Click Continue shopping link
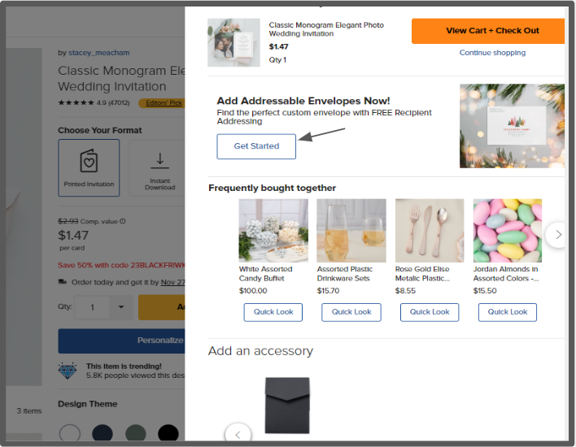This screenshot has width=576, height=447. [492, 53]
